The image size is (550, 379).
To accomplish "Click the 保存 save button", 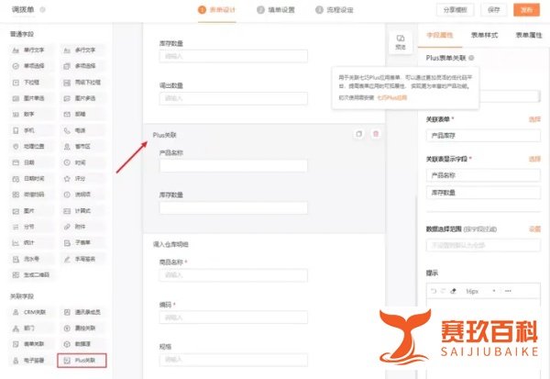I will pyautogui.click(x=494, y=10).
